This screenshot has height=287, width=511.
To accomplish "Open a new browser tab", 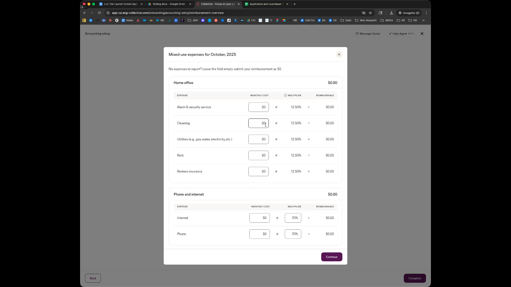I will tap(295, 4).
